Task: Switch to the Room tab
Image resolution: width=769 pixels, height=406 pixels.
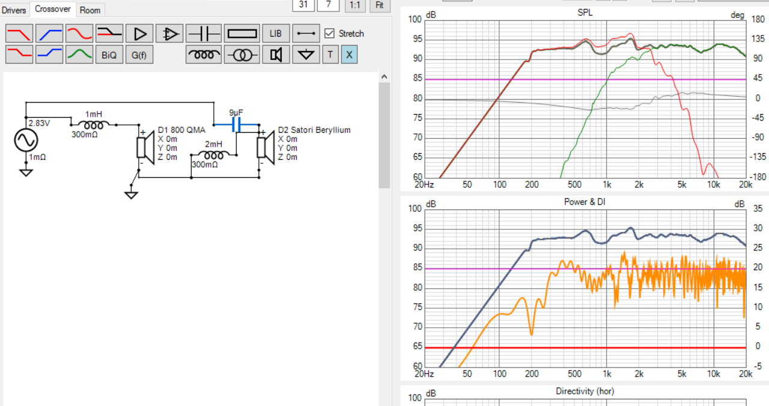Action: pyautogui.click(x=90, y=10)
